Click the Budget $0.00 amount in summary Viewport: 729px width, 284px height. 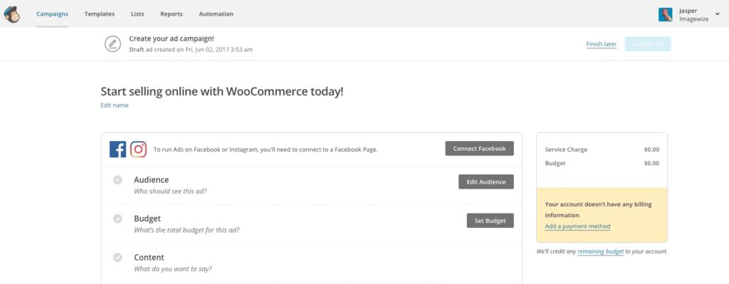[x=651, y=163]
